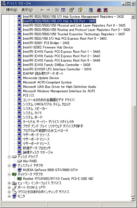Open the 表示(V) menu

pos(27,10)
